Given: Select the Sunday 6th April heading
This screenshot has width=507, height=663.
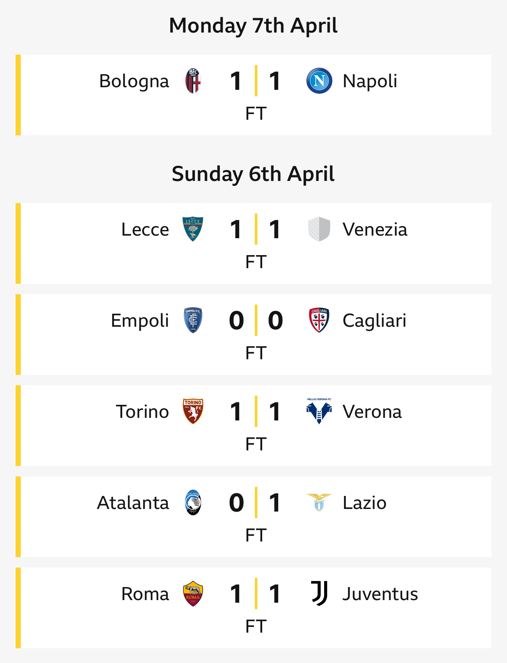Looking at the screenshot, I should (x=253, y=174).
